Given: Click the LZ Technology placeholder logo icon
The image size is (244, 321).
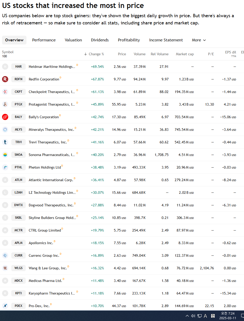Looking at the screenshot, I should [x=5, y=192].
